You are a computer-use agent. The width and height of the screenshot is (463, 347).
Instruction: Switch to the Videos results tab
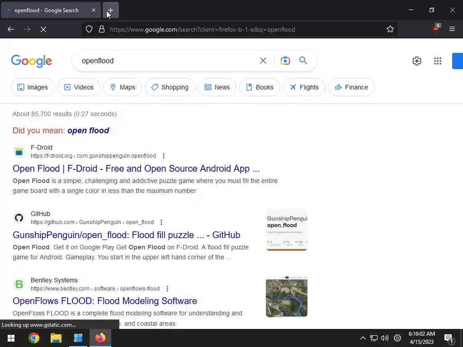79,87
